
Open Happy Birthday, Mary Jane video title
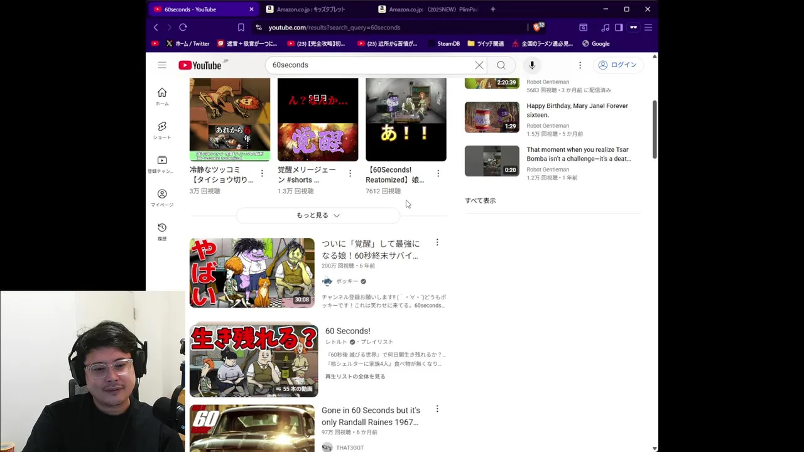click(577, 110)
